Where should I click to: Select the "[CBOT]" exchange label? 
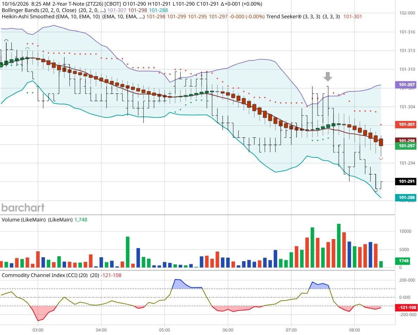[x=113, y=4]
